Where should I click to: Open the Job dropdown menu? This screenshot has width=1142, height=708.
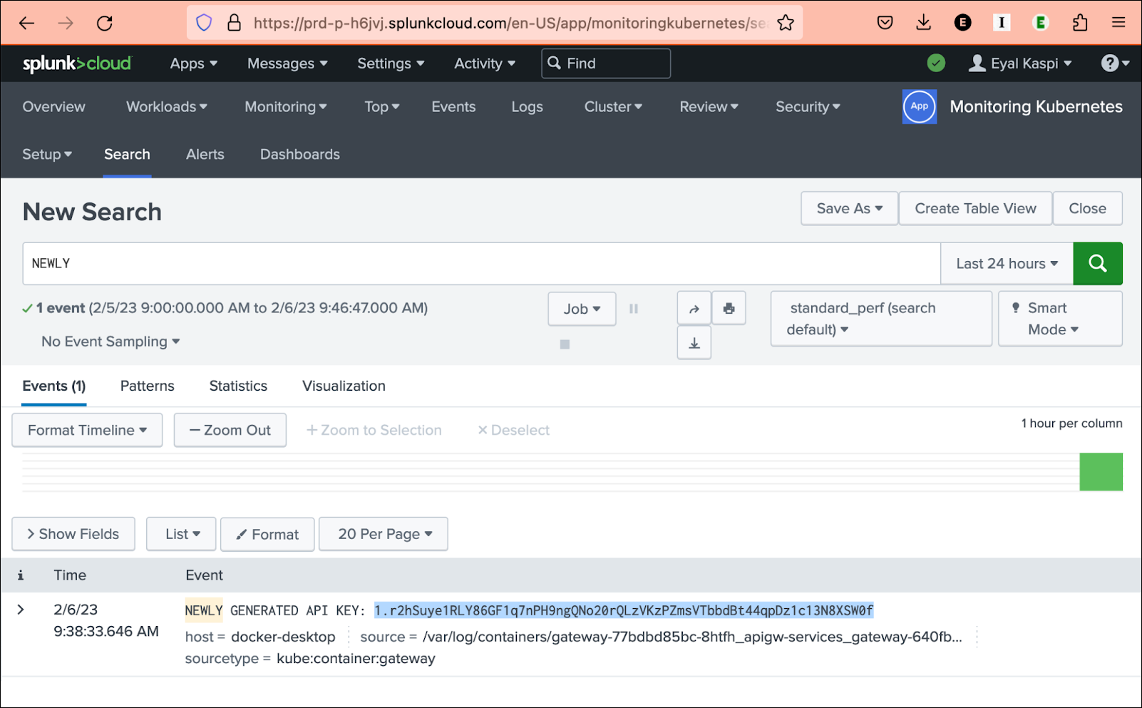(x=581, y=308)
